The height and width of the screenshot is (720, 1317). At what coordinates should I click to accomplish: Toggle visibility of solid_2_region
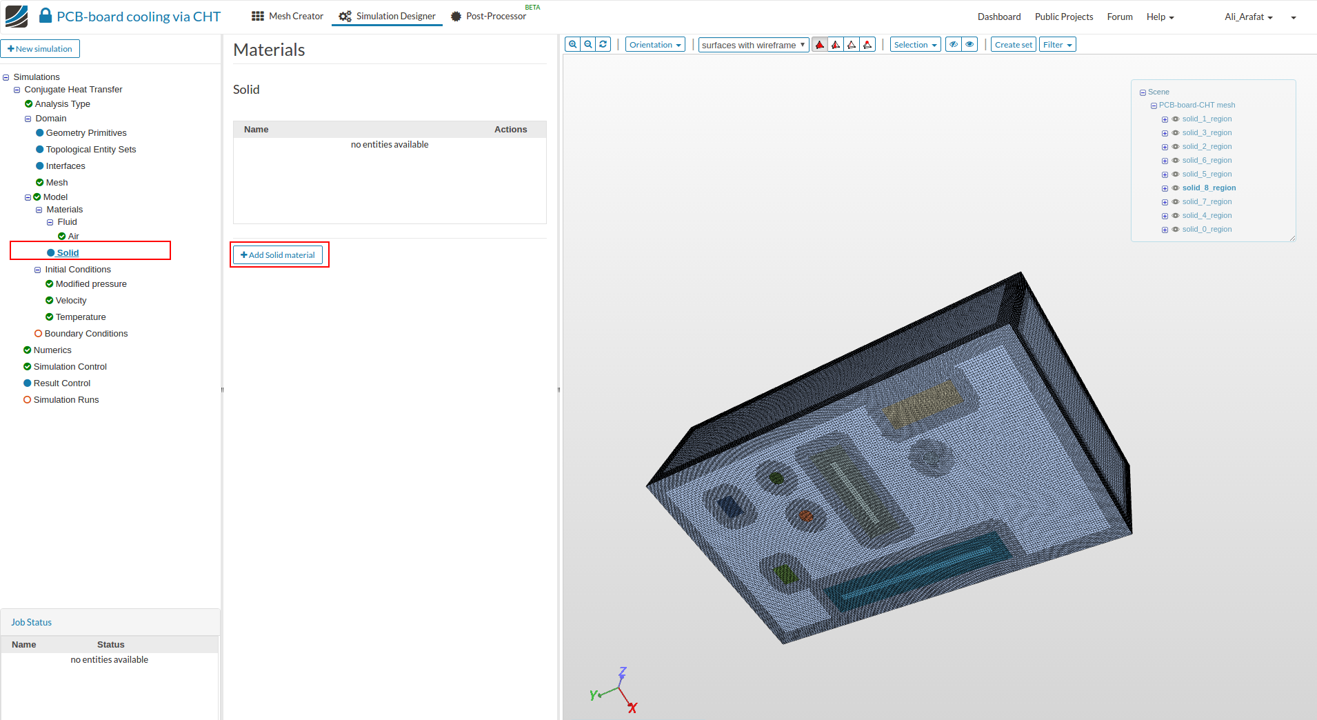click(x=1176, y=147)
